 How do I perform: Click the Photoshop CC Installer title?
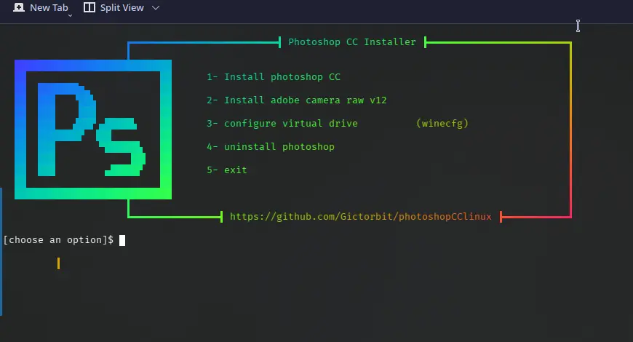351,42
